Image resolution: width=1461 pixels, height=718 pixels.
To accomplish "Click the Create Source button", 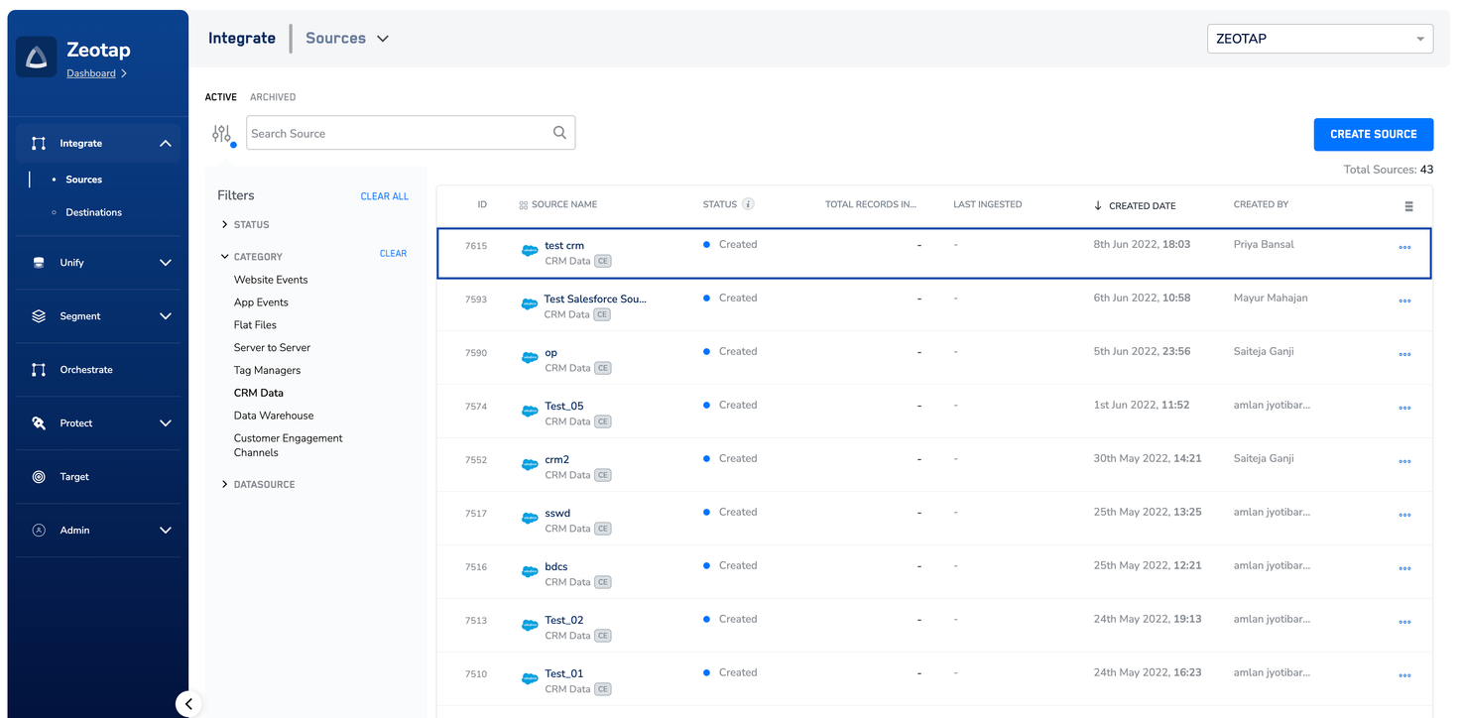I will pos(1373,134).
